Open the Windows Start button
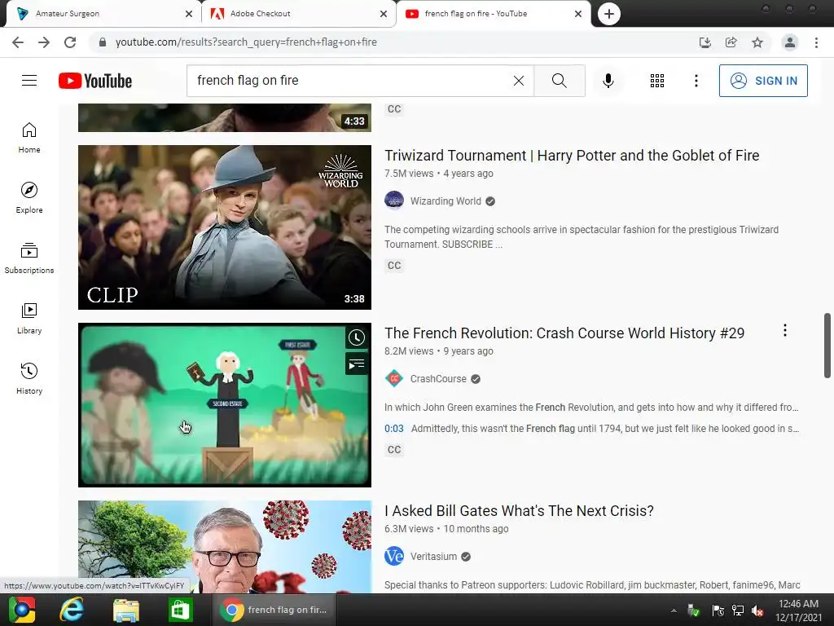Image resolution: width=834 pixels, height=626 pixels. (21, 610)
